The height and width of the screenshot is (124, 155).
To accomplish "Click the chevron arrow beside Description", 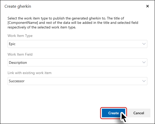I will 144,62.
